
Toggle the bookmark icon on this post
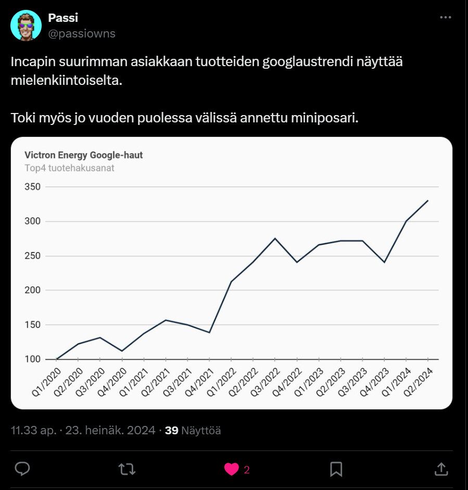point(336,469)
